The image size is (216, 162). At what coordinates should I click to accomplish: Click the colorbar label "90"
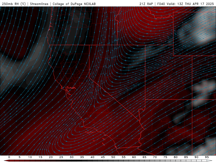[x=196, y=157]
